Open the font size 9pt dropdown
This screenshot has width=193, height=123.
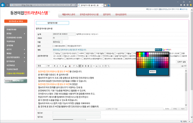49,66
